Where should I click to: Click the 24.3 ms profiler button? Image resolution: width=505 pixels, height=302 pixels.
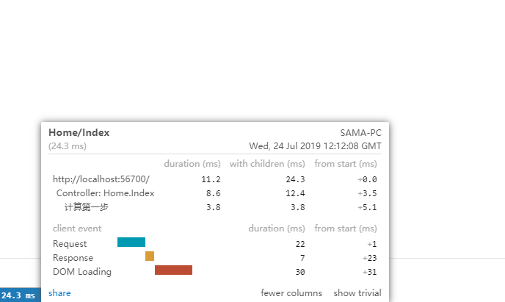click(x=21, y=295)
